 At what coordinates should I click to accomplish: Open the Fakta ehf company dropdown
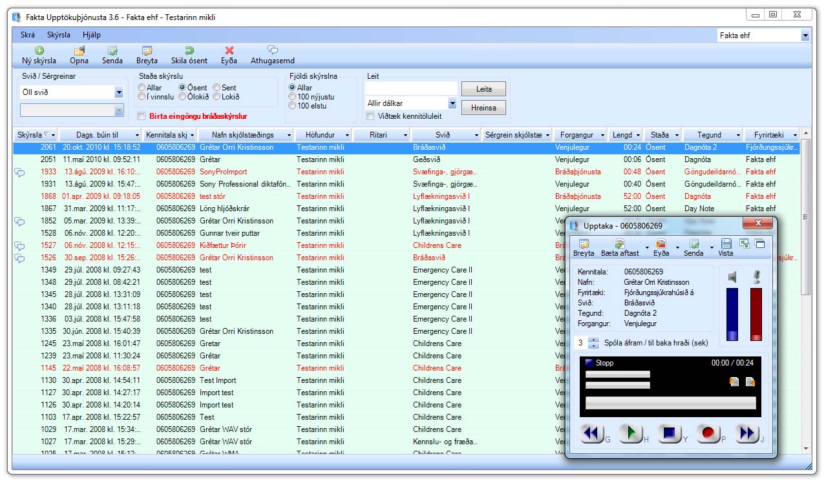pos(805,36)
